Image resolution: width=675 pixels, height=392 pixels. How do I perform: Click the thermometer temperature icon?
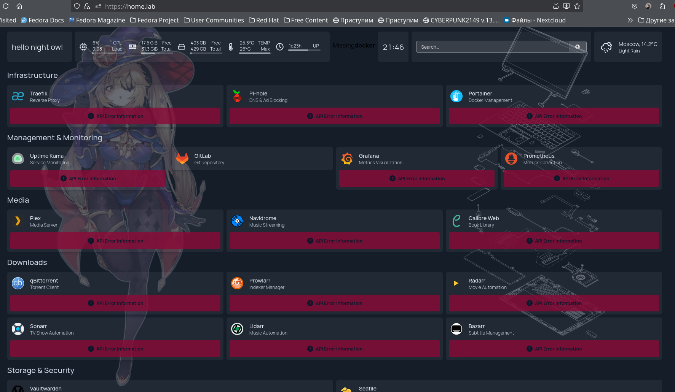coord(231,47)
